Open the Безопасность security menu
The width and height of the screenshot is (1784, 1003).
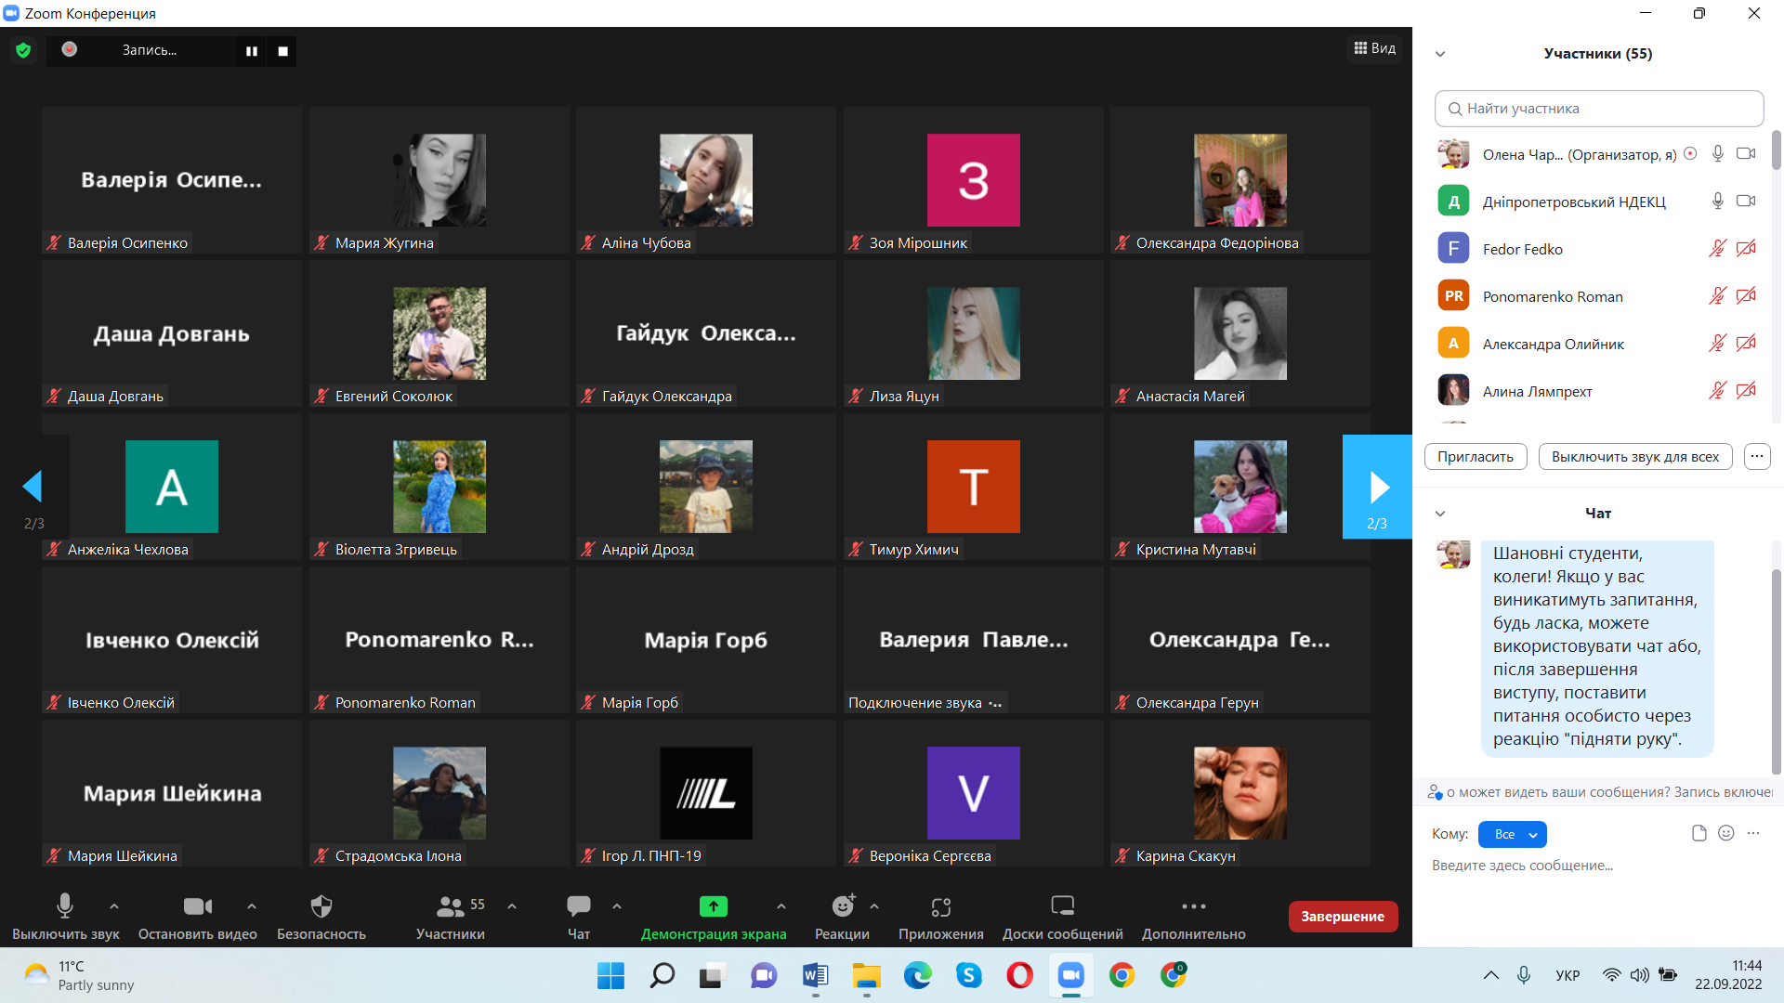click(x=321, y=916)
